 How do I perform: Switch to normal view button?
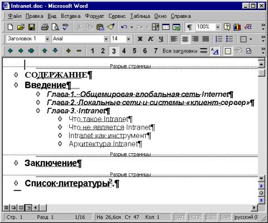(x=6, y=207)
